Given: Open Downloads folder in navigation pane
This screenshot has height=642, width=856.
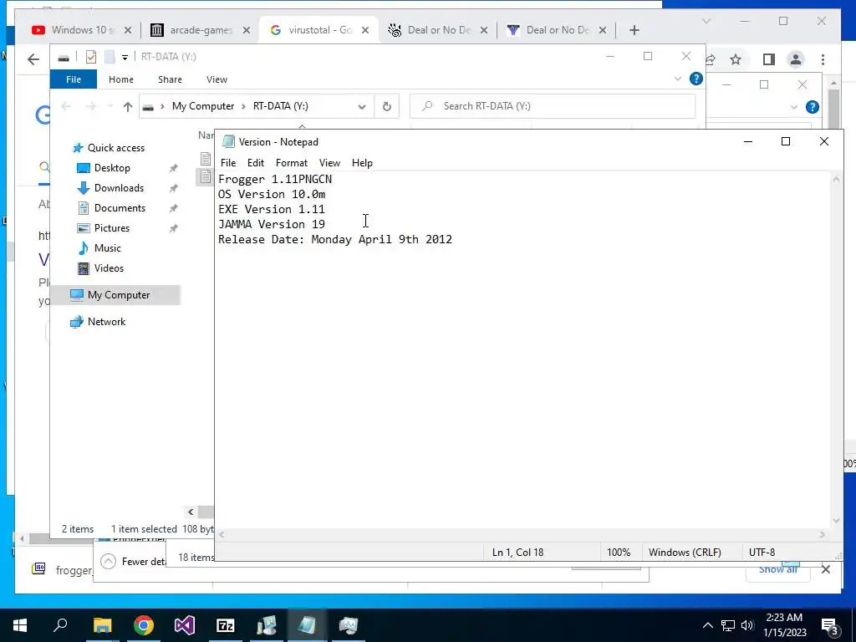Looking at the screenshot, I should (x=119, y=188).
